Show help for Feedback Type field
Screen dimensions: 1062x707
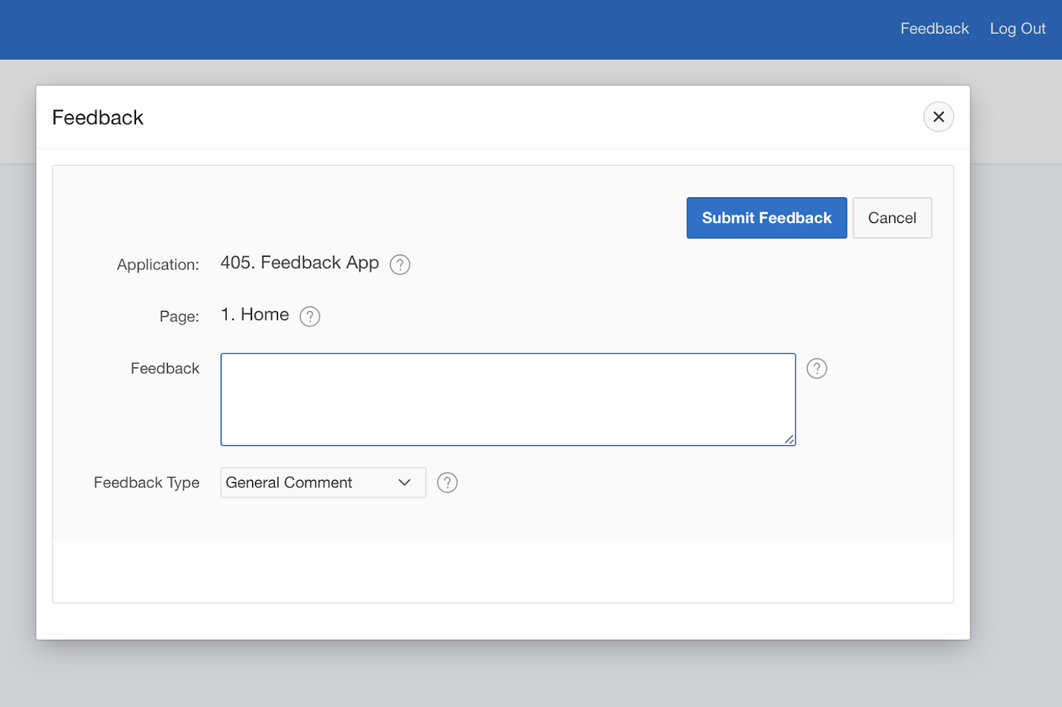click(x=447, y=483)
